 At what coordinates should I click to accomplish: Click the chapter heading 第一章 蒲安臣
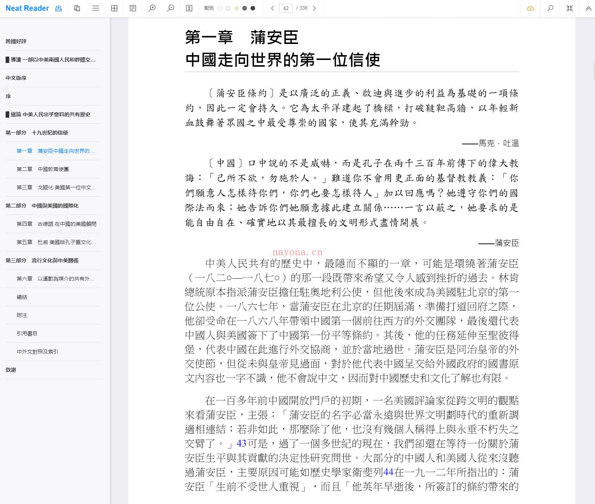coord(242,37)
